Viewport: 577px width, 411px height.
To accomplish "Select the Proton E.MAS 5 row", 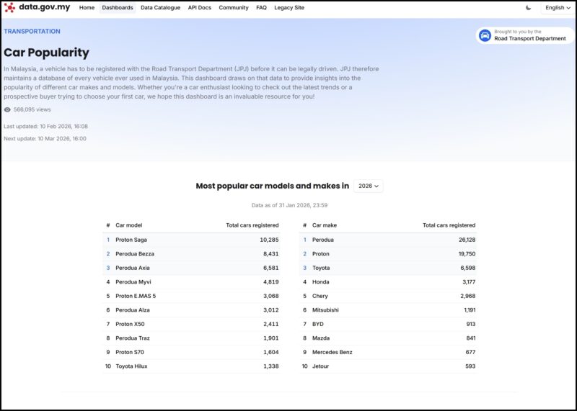I will click(191, 296).
